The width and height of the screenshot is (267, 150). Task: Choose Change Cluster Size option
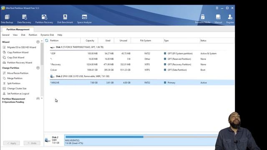(x=17, y=88)
